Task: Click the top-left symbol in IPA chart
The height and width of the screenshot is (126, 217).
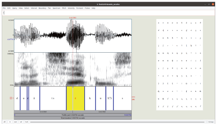Action: (159, 23)
